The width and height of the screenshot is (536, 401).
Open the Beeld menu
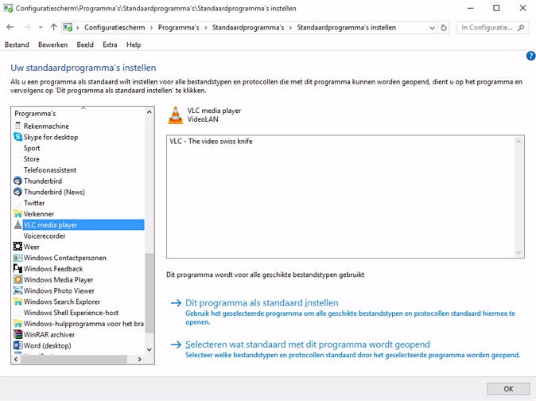click(x=85, y=45)
